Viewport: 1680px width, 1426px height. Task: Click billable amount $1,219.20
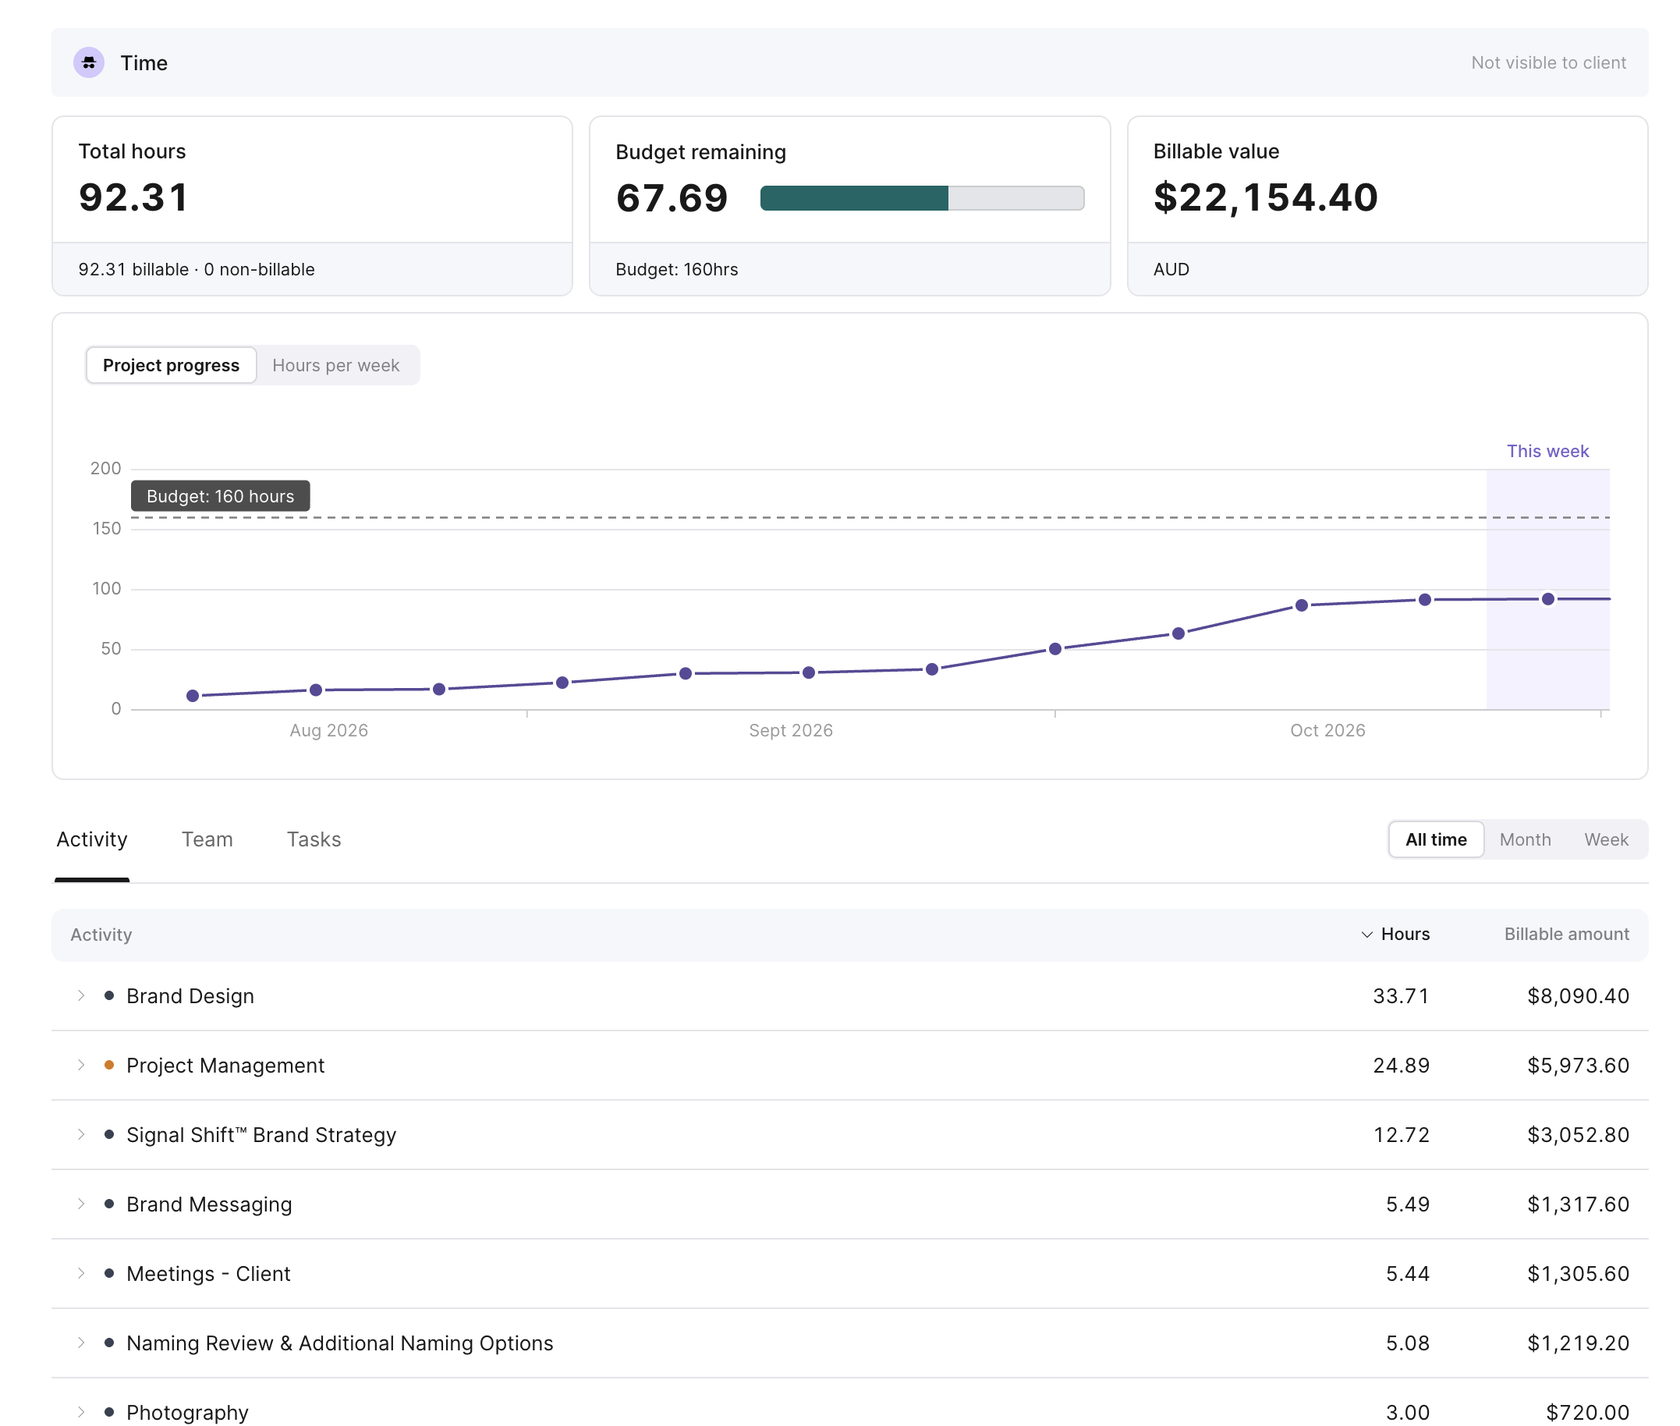coord(1578,1343)
